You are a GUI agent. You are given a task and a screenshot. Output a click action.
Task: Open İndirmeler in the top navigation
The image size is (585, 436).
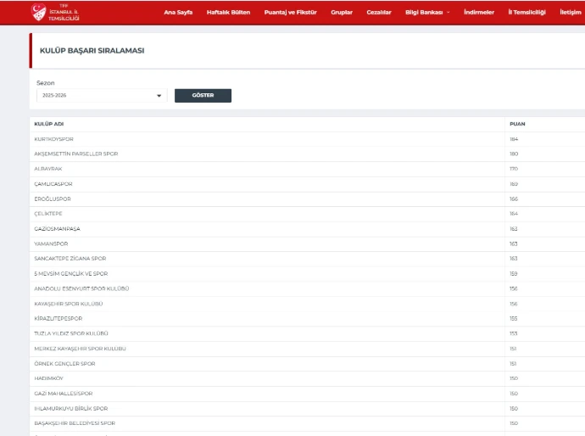coord(479,12)
